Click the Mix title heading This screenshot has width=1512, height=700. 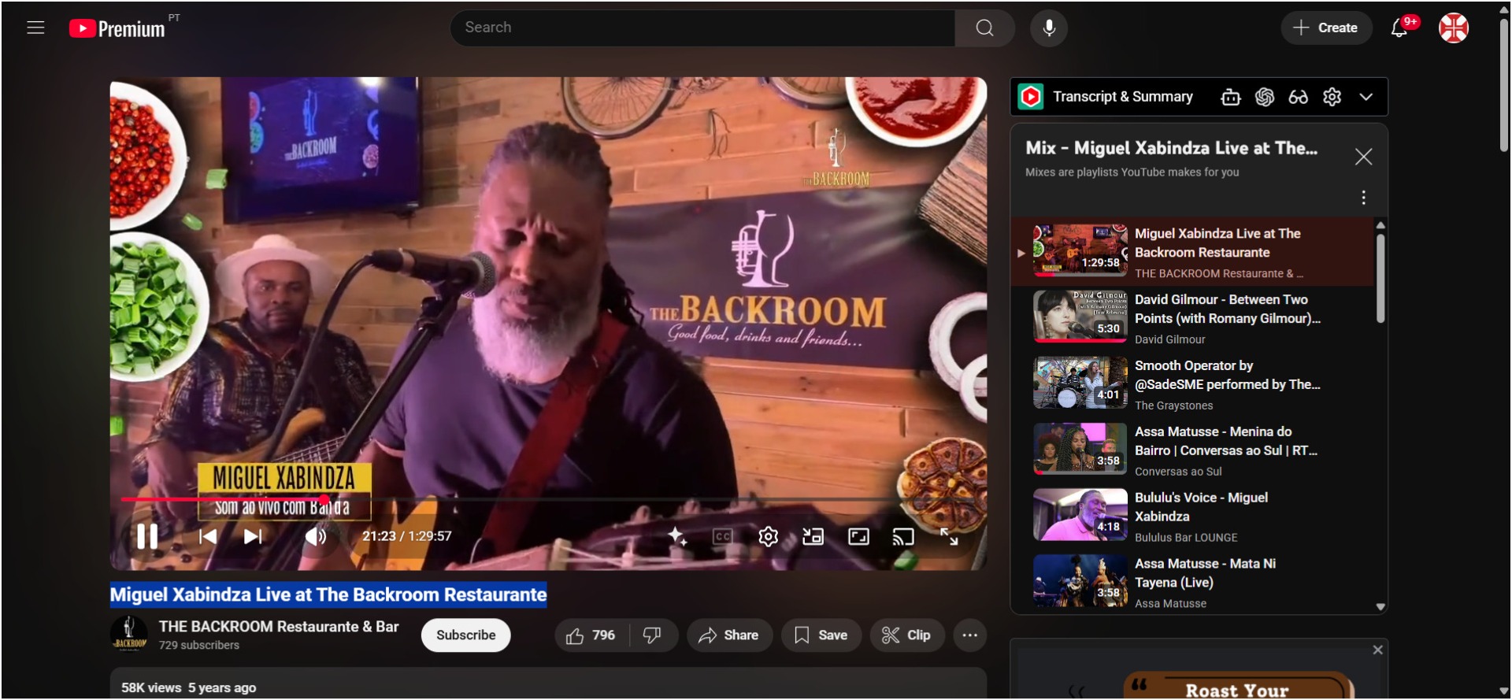[x=1171, y=148]
